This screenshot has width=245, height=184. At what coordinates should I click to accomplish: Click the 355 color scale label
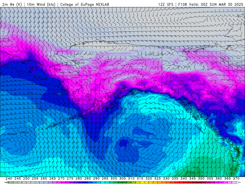tap(210, 178)
